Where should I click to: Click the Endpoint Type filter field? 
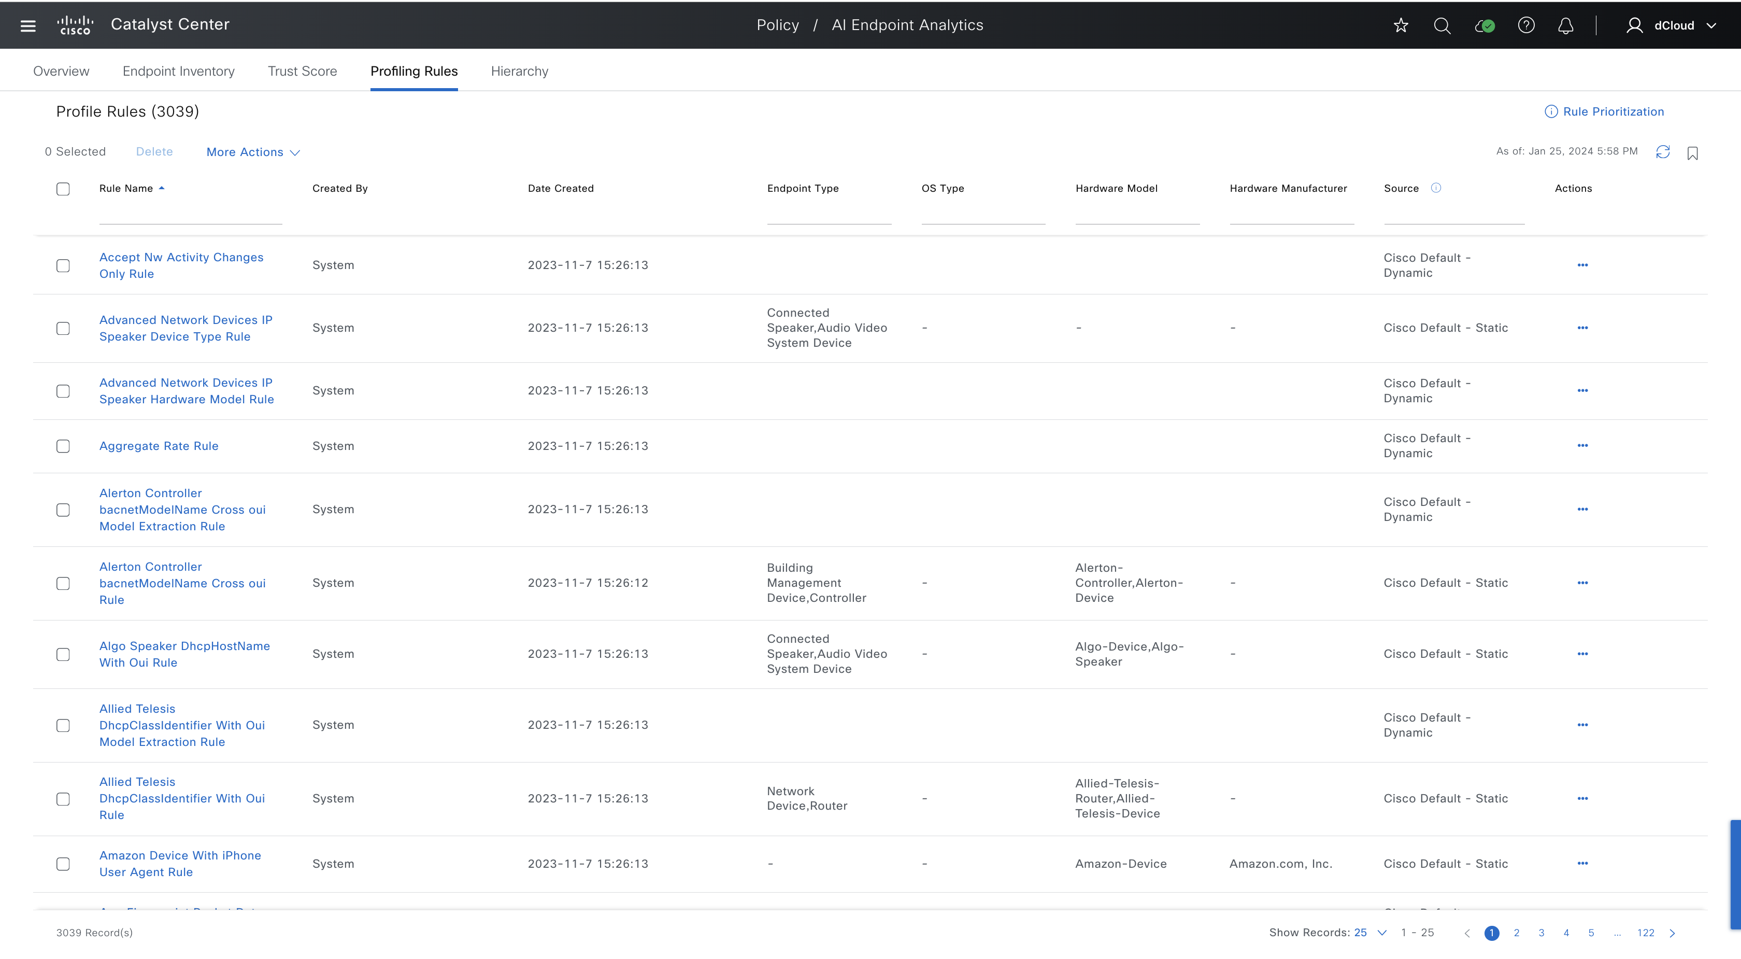pyautogui.click(x=829, y=214)
